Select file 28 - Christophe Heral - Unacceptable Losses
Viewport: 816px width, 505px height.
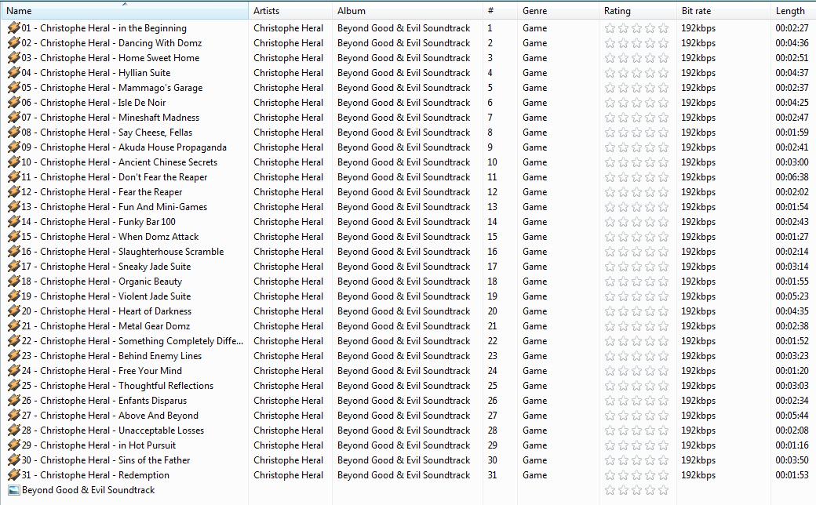coord(112,431)
